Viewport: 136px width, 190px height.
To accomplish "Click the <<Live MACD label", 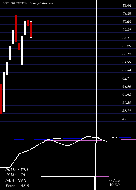I will 115,183.
